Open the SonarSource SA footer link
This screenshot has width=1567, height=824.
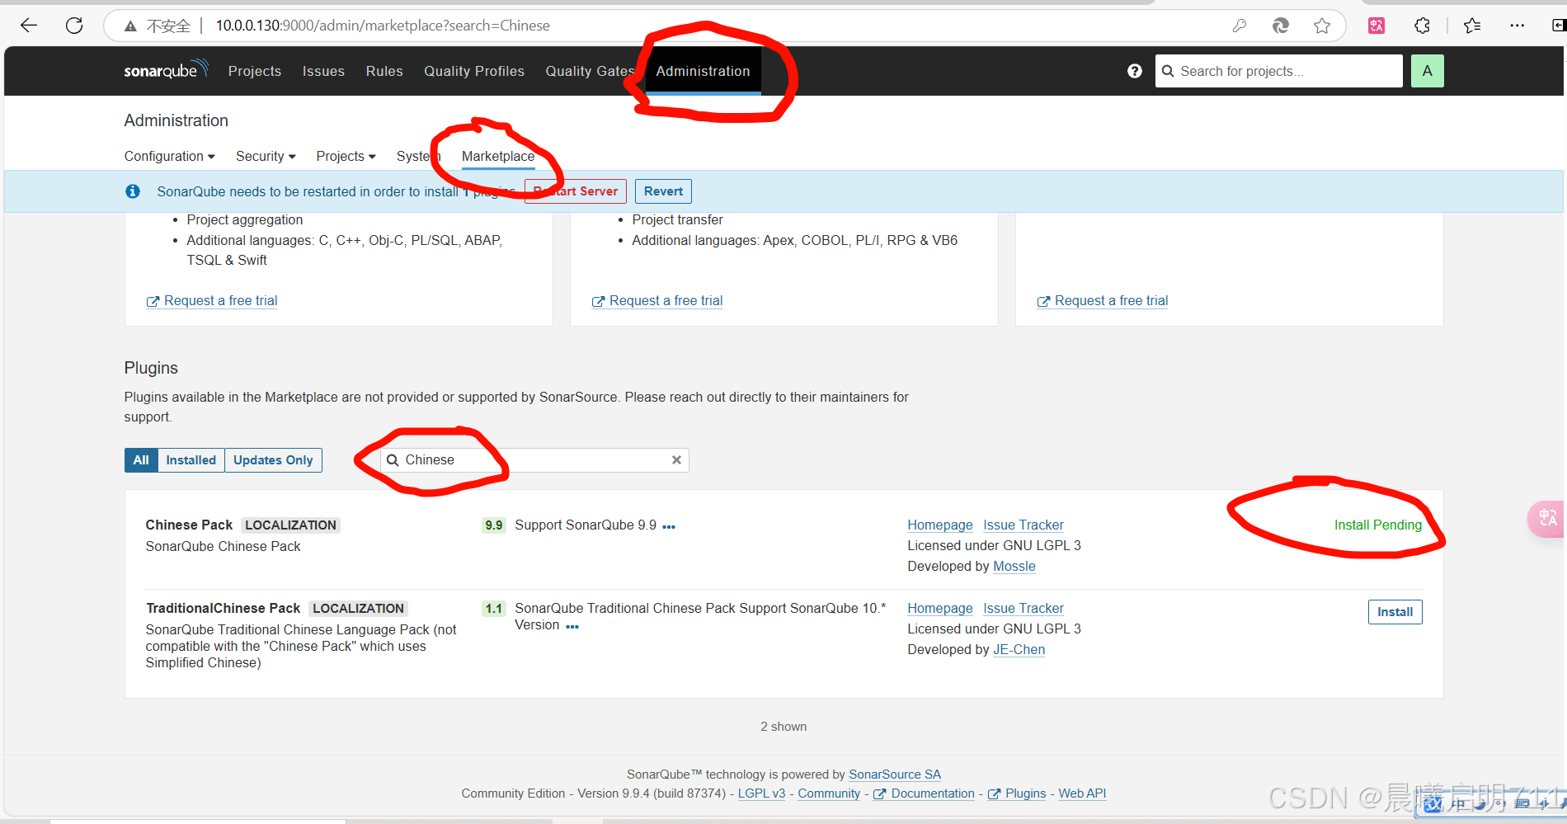(x=895, y=775)
